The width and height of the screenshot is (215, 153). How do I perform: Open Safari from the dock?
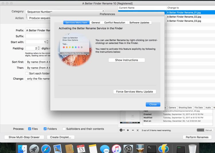[x=46, y=149]
